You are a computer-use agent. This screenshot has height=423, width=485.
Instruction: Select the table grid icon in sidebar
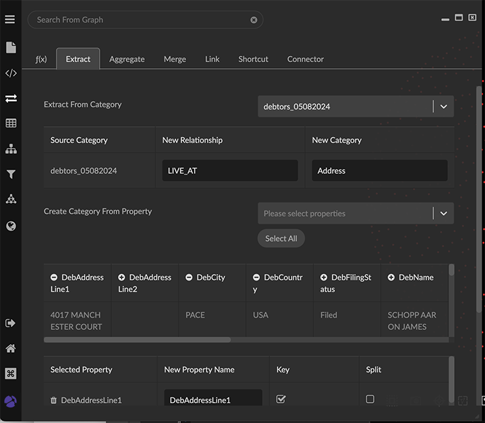click(11, 123)
